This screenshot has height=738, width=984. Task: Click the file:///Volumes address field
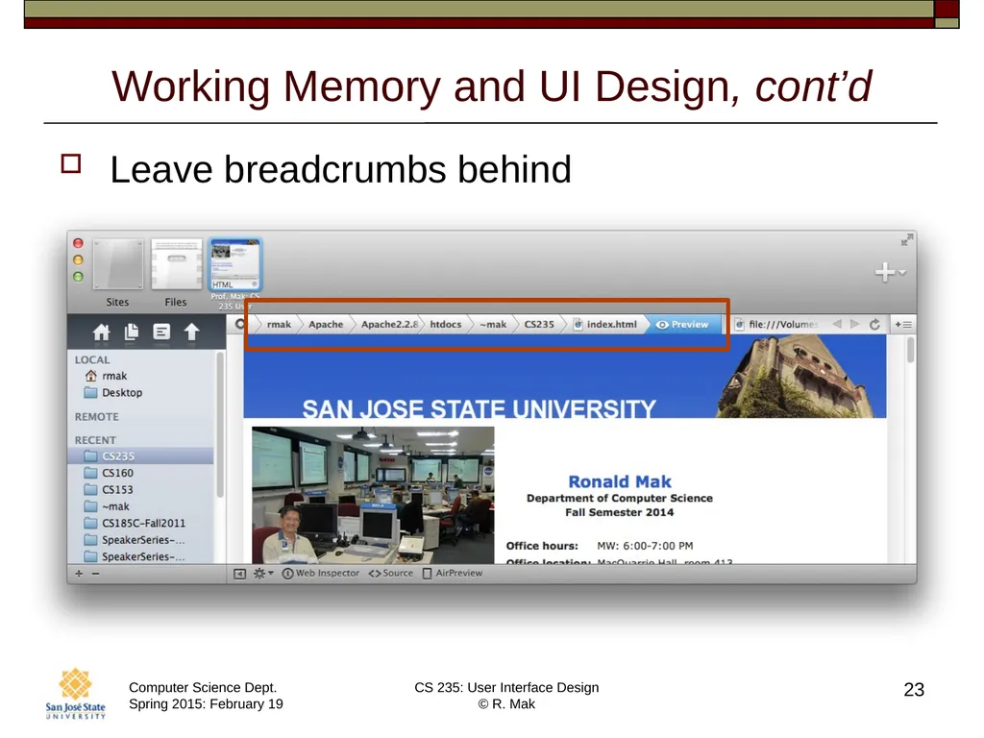[778, 325]
